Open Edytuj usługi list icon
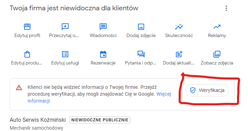Image resolution: width=248 pixels, height=131 pixels. click(65, 54)
